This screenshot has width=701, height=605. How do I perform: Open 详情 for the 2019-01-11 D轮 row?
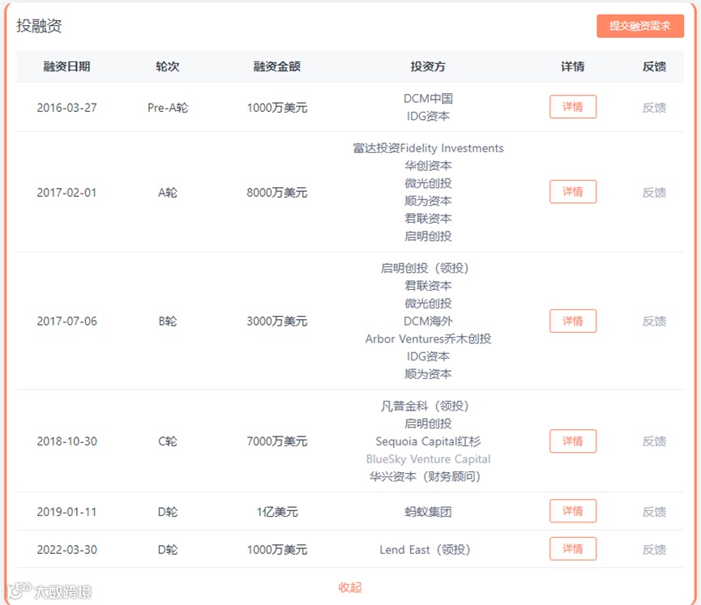coord(573,511)
